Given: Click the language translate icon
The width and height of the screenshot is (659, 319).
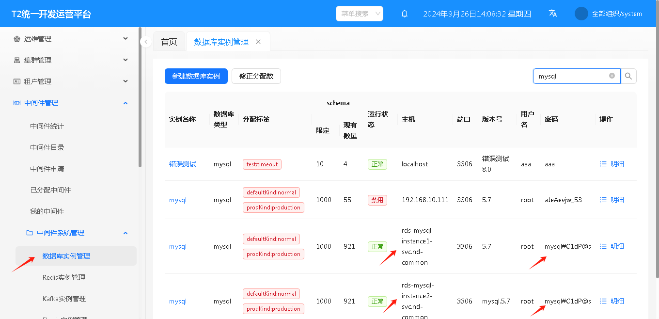Looking at the screenshot, I should point(553,14).
